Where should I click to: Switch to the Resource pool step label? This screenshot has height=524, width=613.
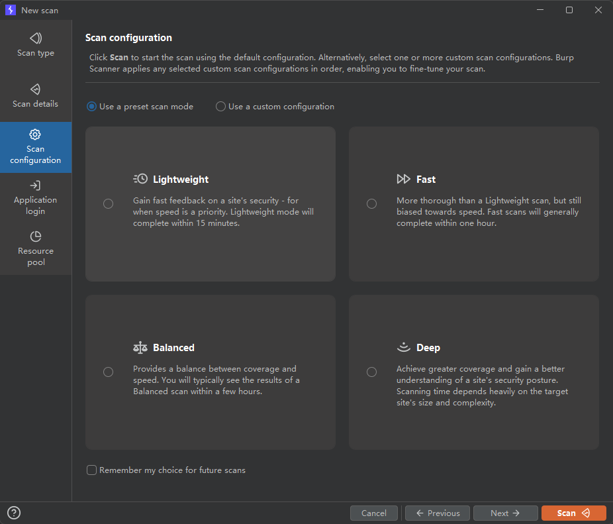coord(36,256)
